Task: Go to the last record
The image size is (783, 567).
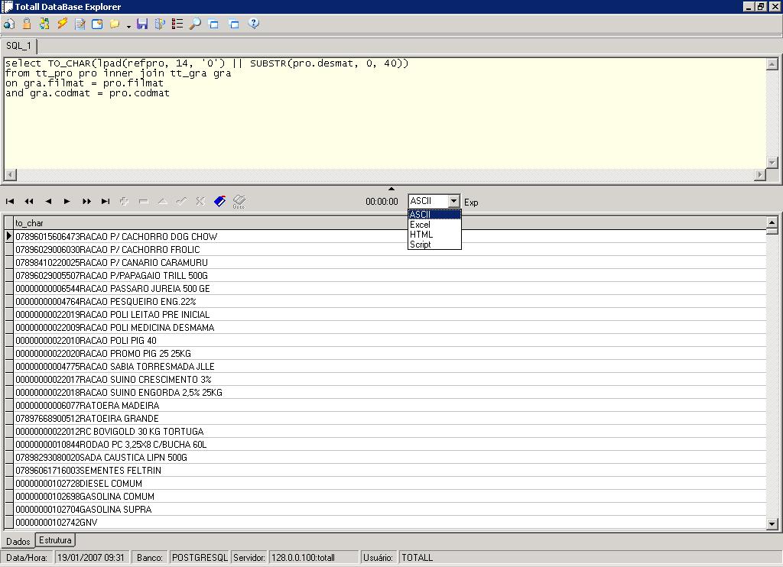Action: (x=106, y=201)
